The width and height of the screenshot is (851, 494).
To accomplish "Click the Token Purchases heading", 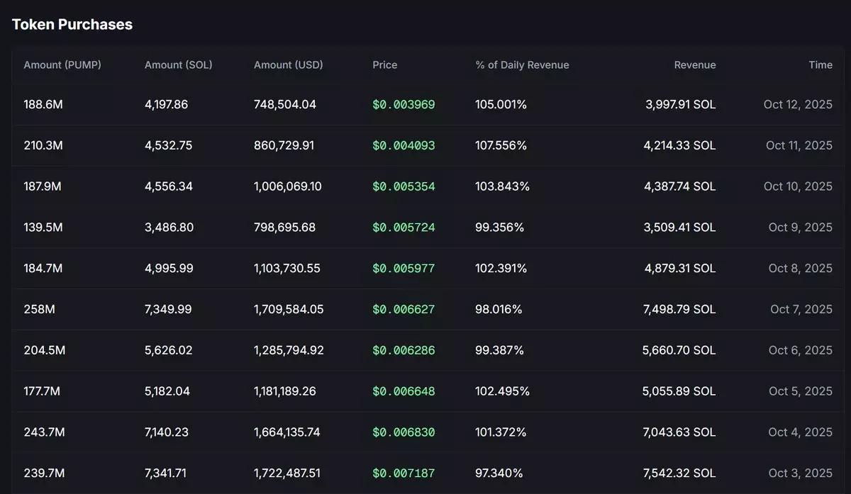I will click(72, 24).
